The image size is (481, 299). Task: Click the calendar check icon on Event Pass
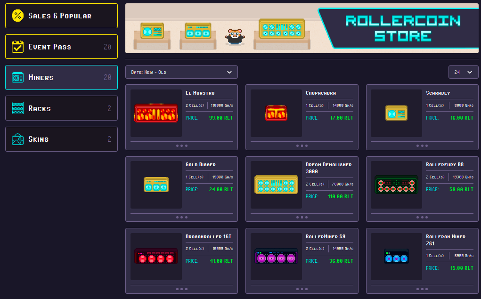click(x=17, y=47)
